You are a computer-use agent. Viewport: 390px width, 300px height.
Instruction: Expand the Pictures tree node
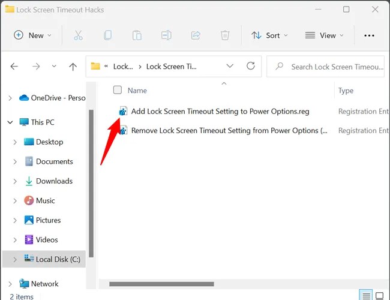tap(15, 220)
